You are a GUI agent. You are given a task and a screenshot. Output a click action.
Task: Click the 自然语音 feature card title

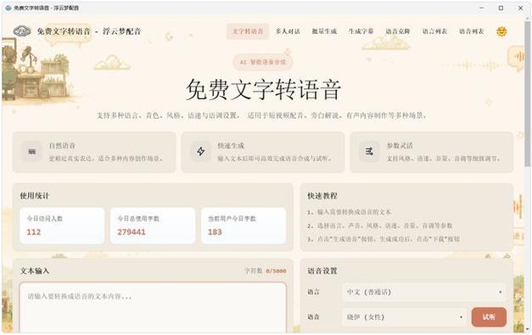(x=62, y=146)
